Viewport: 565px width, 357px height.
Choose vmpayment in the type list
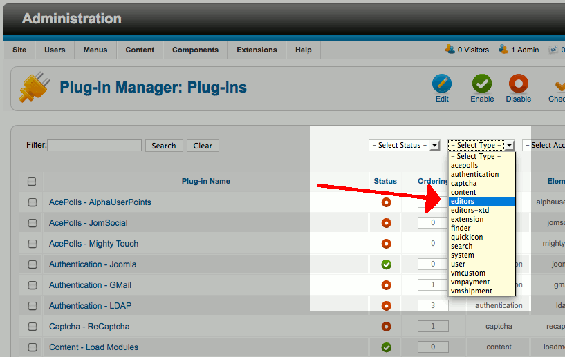tap(482, 282)
